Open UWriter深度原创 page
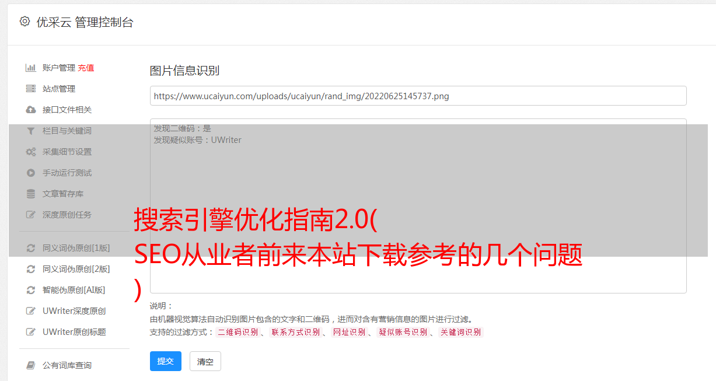This screenshot has height=381, width=716. 74,311
